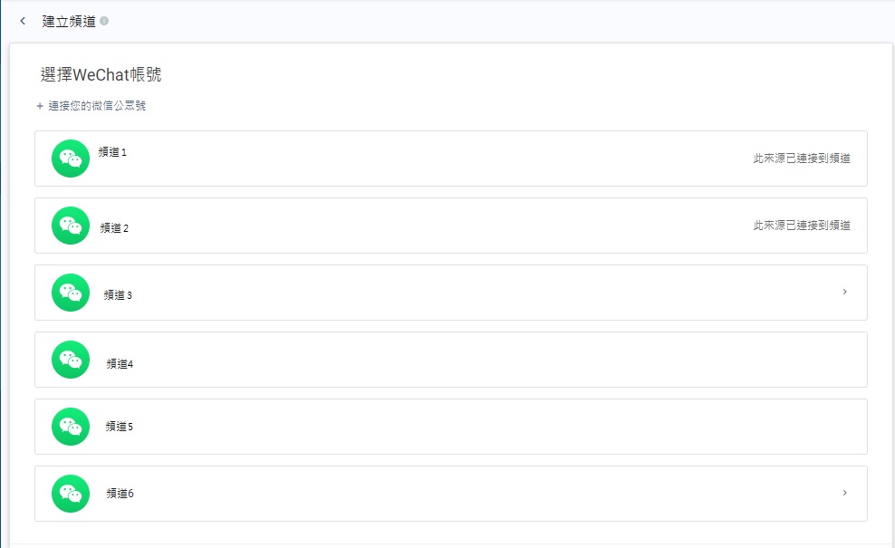The image size is (895, 548).
Task: Click the WeChat icon for 頻道 3
Action: pyautogui.click(x=71, y=293)
